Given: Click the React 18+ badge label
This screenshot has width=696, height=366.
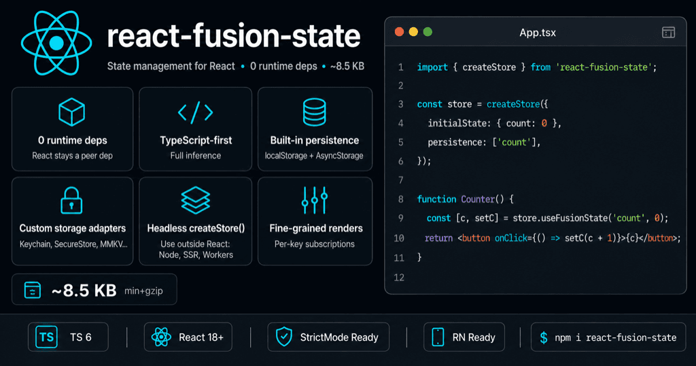Looking at the screenshot, I should (201, 337).
